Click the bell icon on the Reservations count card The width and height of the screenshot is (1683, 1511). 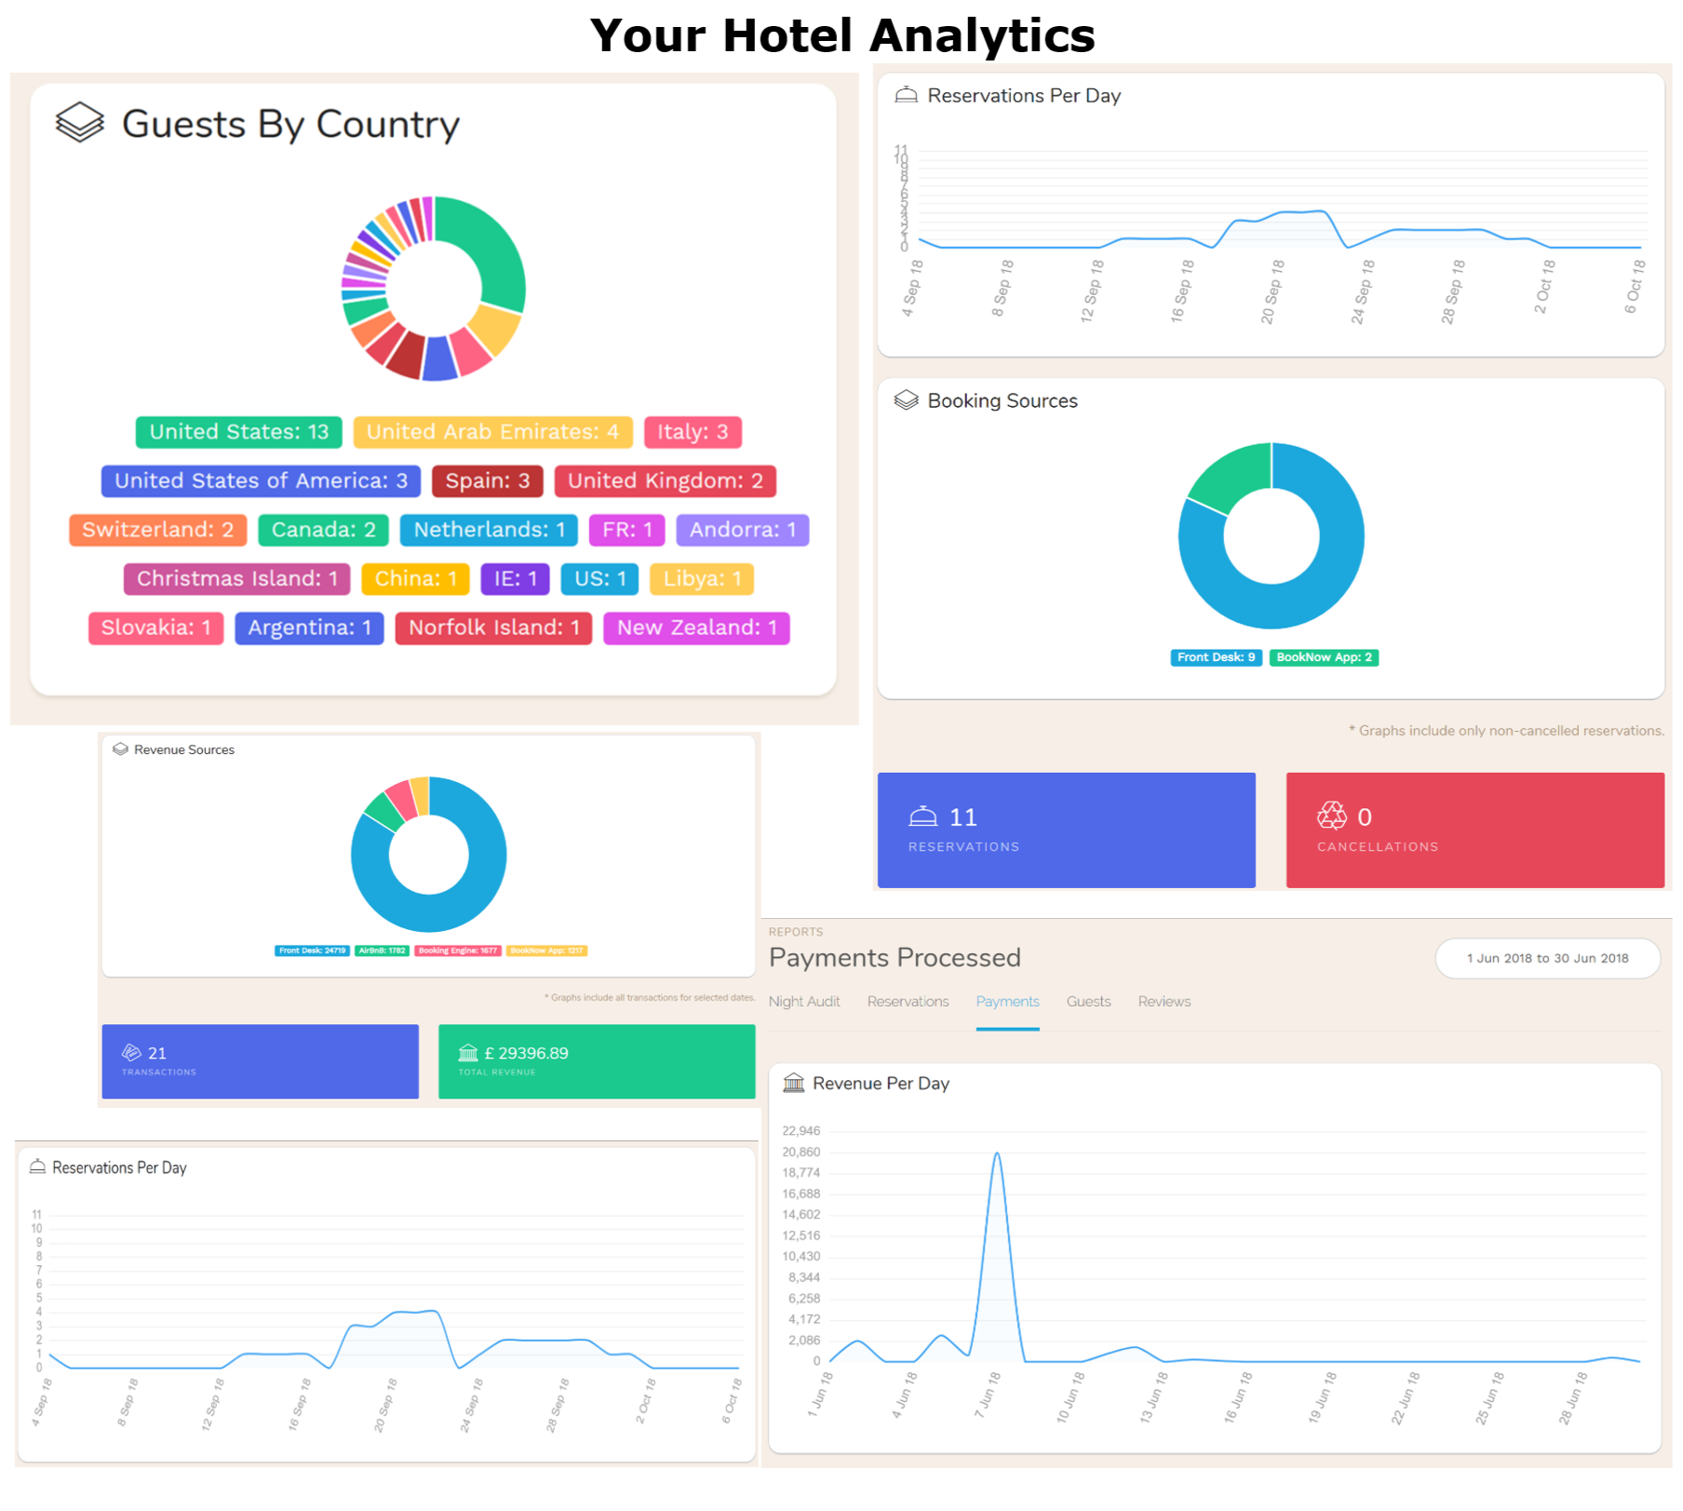923,816
